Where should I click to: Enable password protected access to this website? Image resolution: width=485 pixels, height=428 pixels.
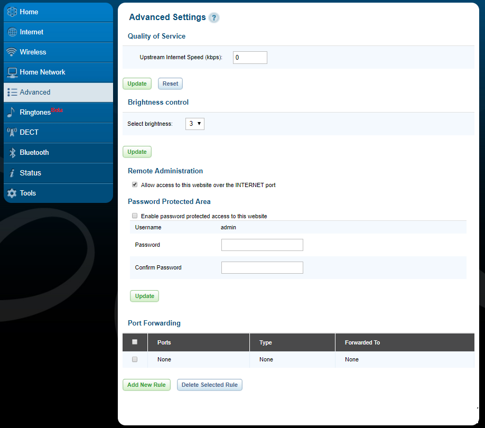(x=135, y=216)
